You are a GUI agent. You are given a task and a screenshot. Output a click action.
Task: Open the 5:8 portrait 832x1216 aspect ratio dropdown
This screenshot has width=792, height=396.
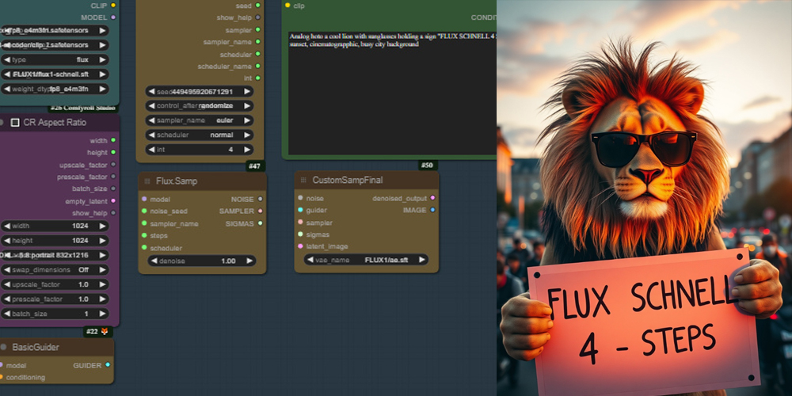pyautogui.click(x=55, y=255)
